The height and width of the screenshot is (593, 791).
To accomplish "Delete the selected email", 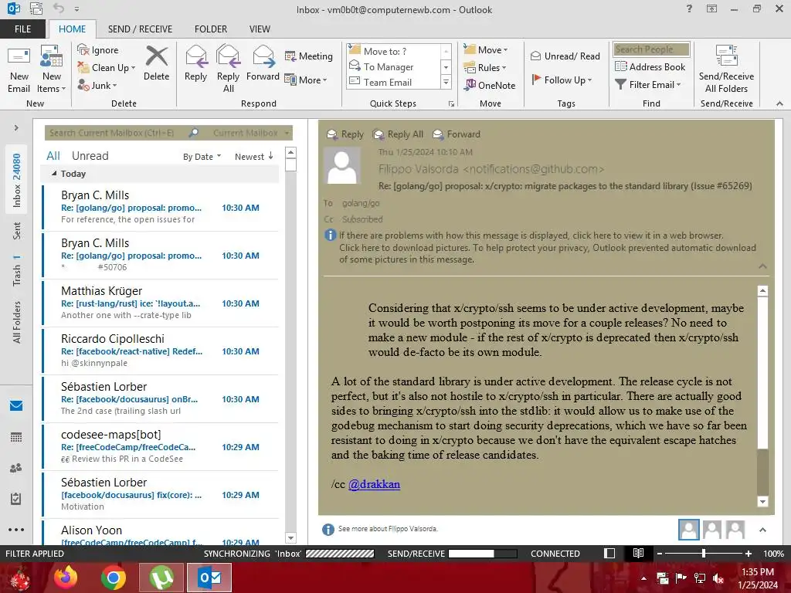I will tap(156, 63).
